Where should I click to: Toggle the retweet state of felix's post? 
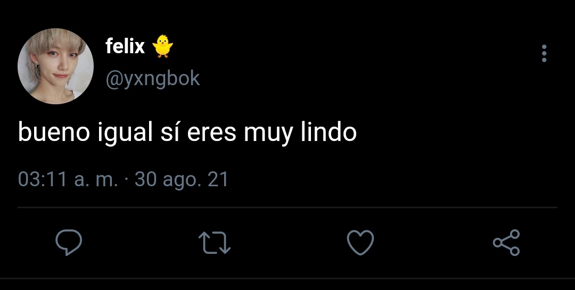pyautogui.click(x=215, y=243)
